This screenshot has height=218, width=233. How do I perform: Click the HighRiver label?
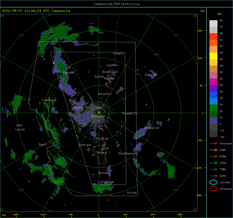[x=107, y=182]
